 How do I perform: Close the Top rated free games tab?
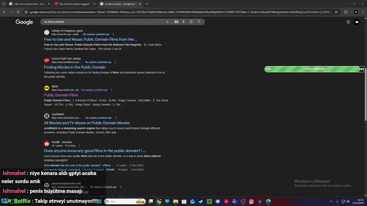[94, 4]
